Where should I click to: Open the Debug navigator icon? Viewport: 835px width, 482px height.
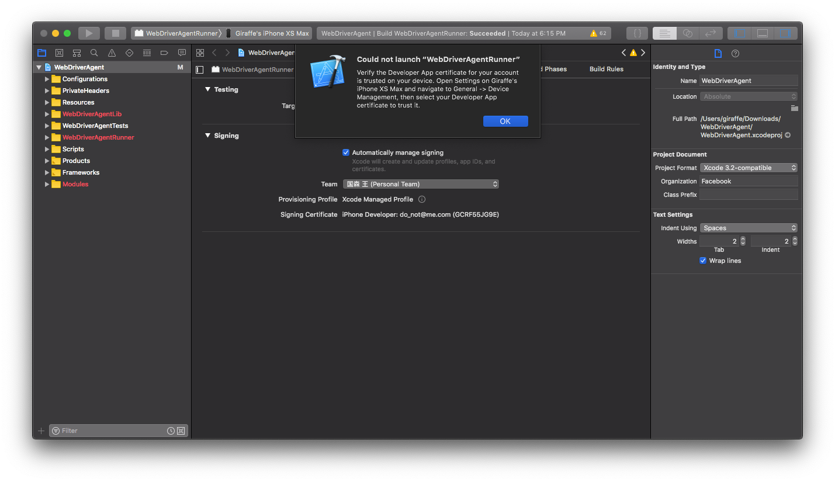(x=147, y=53)
